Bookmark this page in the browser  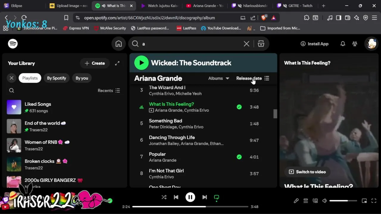(66, 18)
